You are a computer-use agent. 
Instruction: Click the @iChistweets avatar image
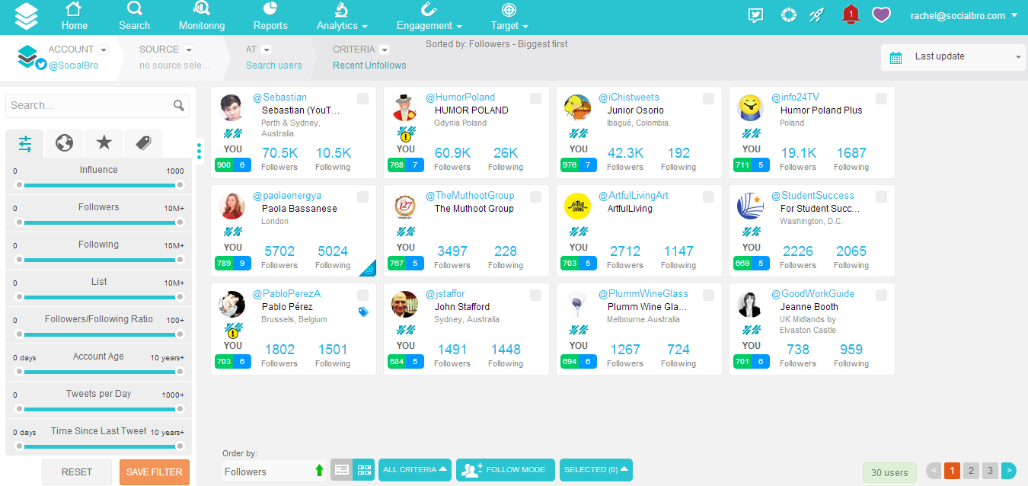pos(578,108)
